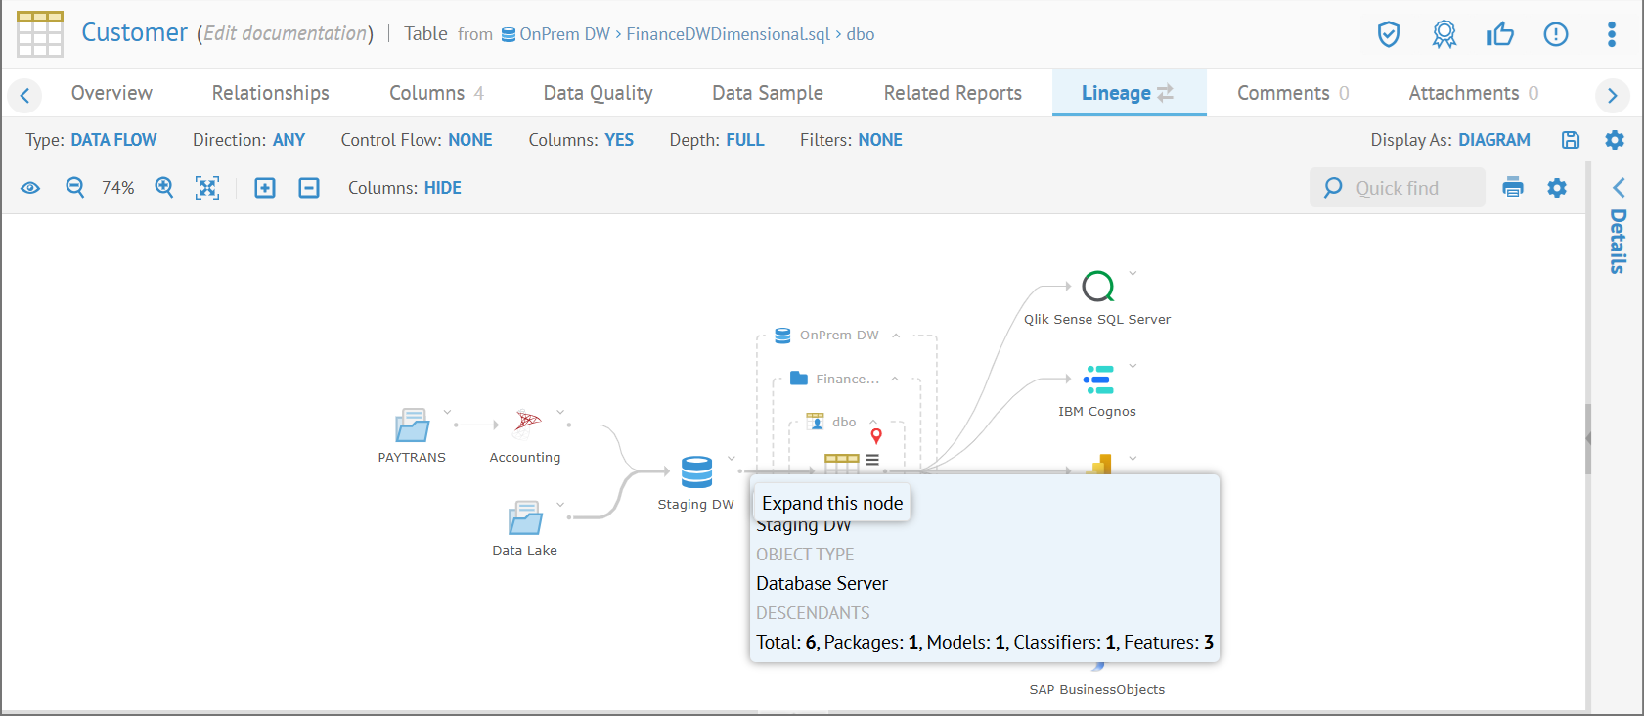This screenshot has height=716, width=1644.
Task: Click the Quick find search field
Action: point(1408,188)
